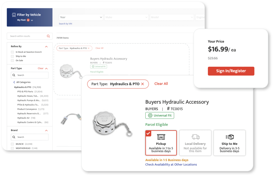Click the Local Delivery truck icon
The width and height of the screenshot is (273, 176).
click(195, 137)
